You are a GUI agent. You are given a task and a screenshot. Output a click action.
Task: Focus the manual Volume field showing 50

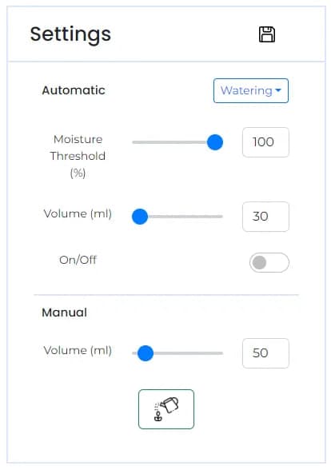coord(265,353)
